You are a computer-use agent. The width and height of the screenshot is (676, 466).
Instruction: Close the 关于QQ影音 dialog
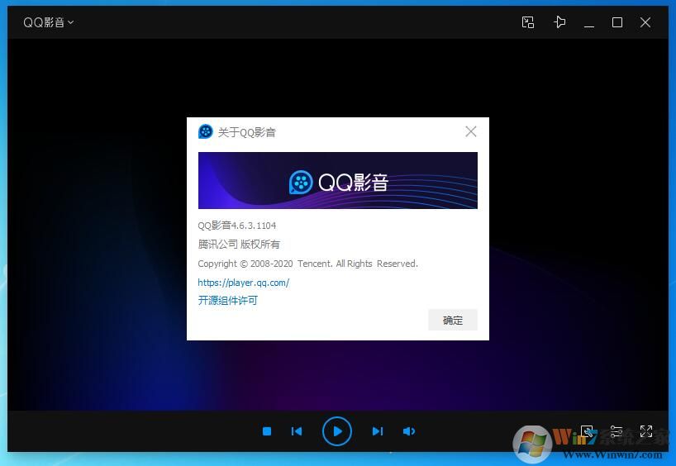pyautogui.click(x=471, y=131)
